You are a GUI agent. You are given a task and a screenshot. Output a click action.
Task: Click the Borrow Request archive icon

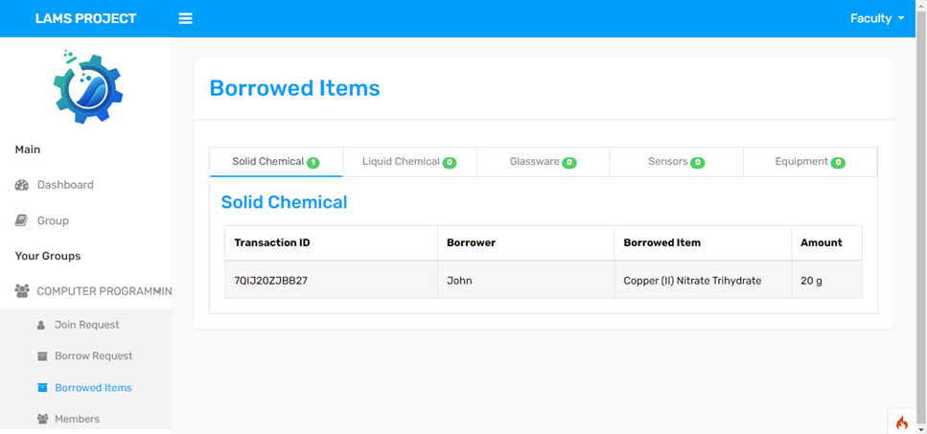pos(42,356)
